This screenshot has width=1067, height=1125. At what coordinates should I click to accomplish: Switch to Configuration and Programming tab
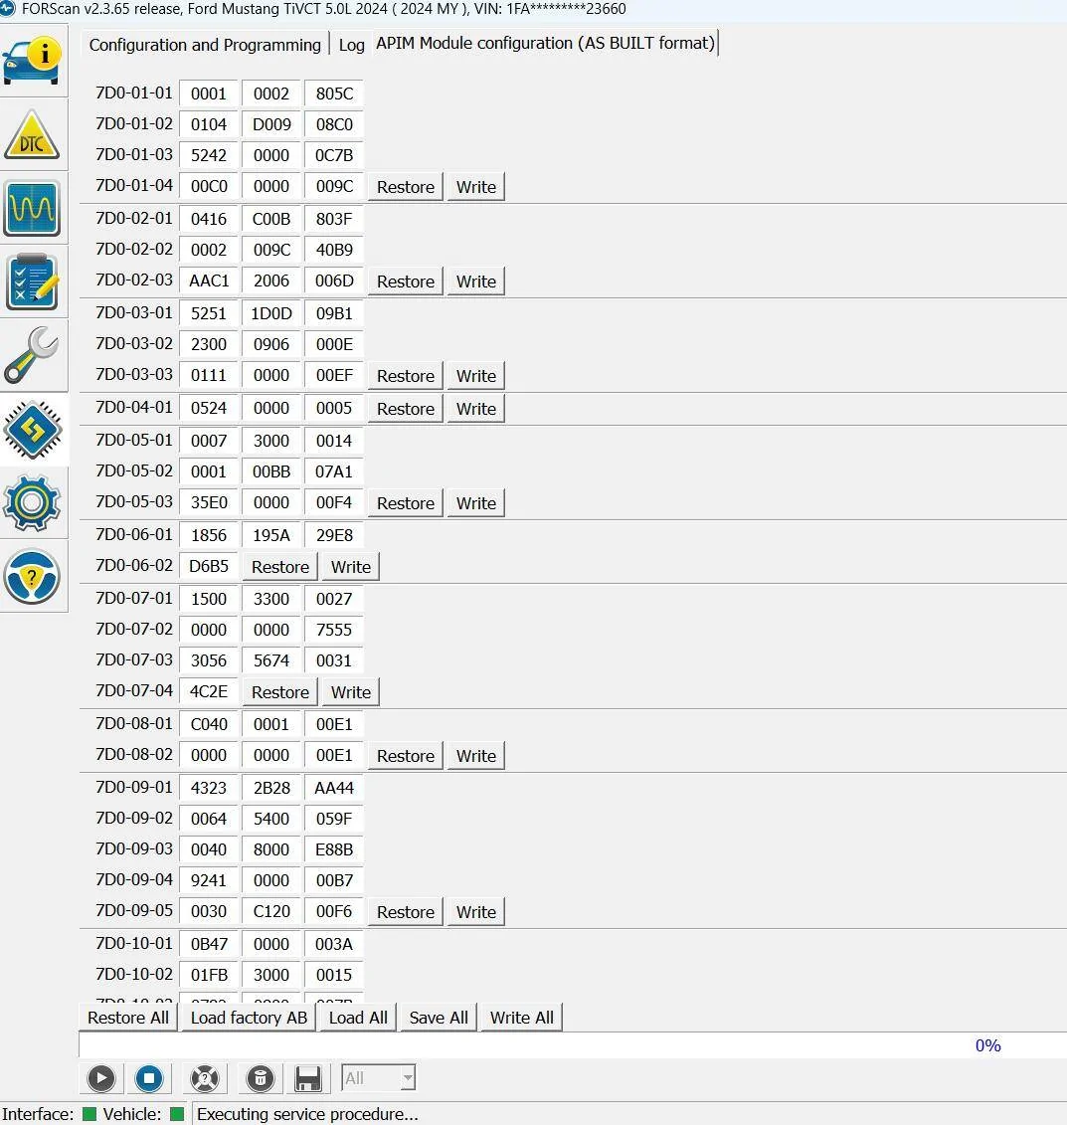[x=205, y=45]
